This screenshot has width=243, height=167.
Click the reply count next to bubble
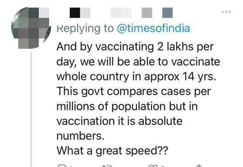[70, 166]
